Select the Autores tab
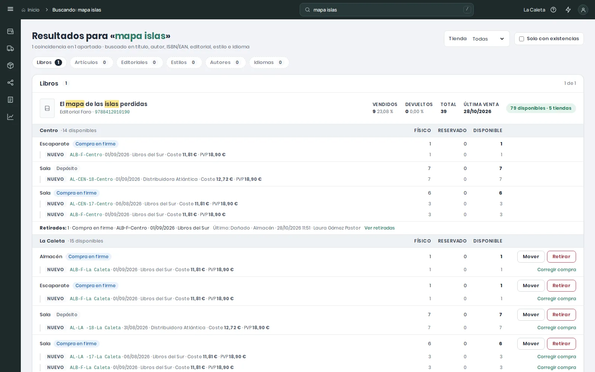 (225, 62)
